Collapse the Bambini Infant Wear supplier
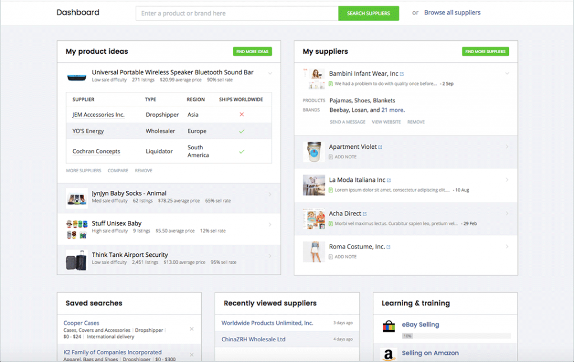 pos(507,73)
